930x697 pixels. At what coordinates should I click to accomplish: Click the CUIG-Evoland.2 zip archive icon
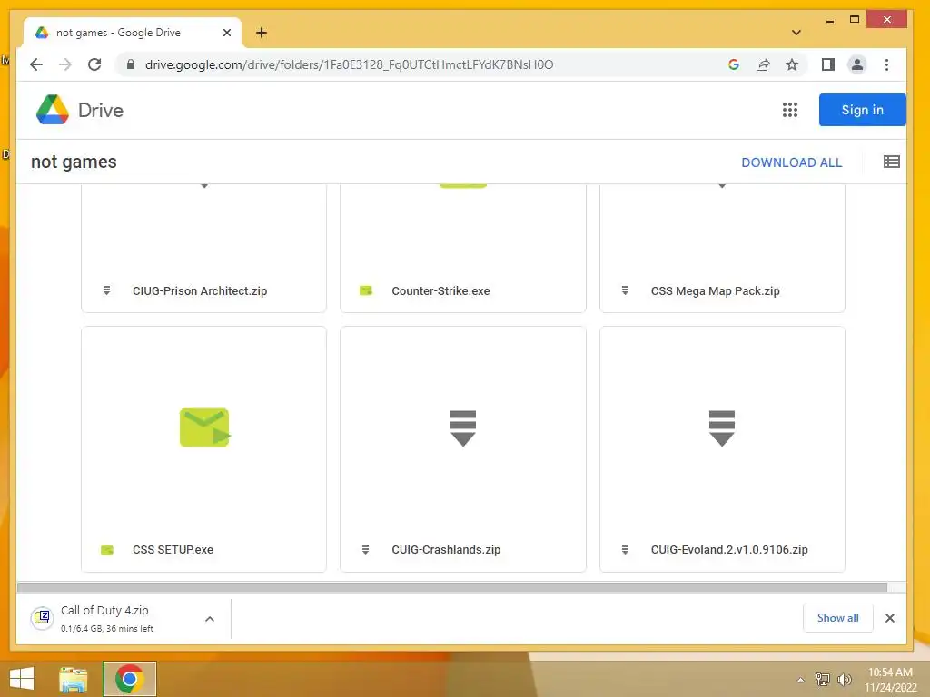pos(722,428)
